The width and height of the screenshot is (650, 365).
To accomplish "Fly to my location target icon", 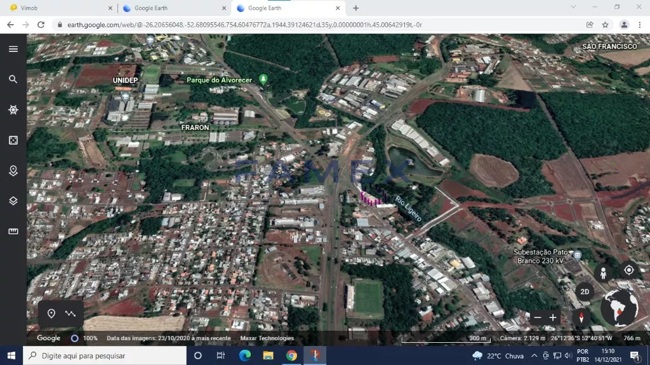I will pyautogui.click(x=628, y=270).
